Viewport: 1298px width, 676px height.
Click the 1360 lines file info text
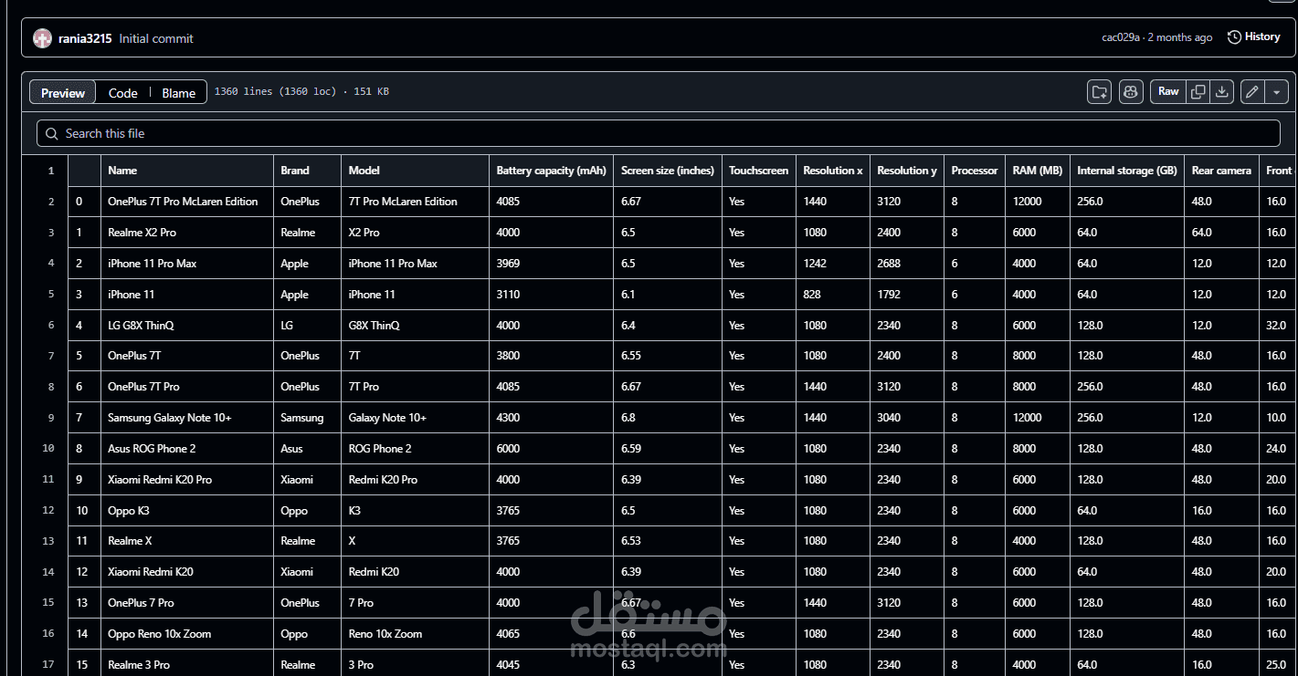coord(301,91)
